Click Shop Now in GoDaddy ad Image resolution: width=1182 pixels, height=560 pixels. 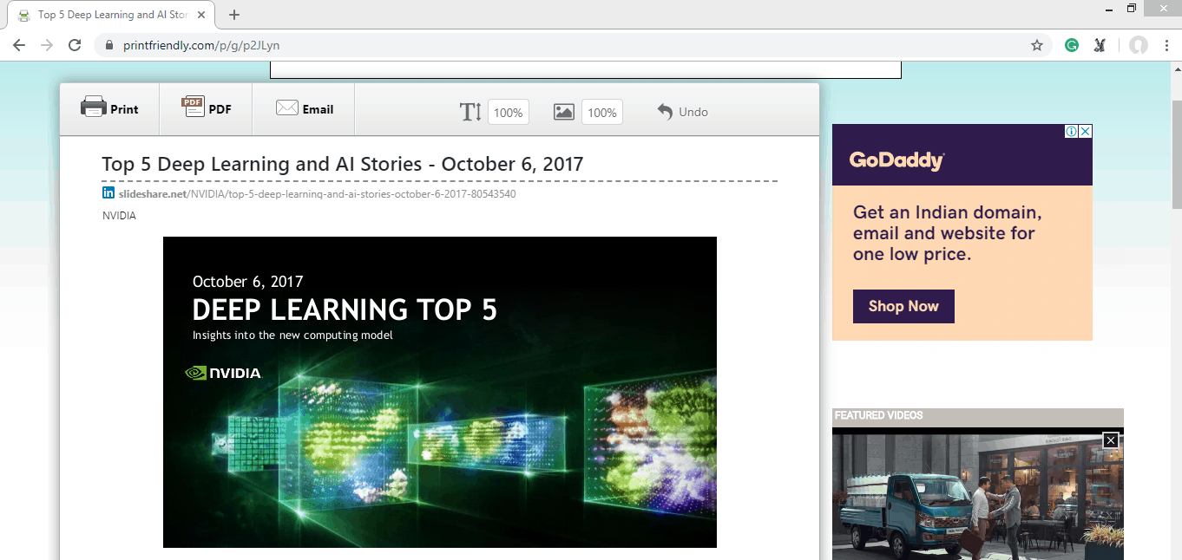point(903,306)
